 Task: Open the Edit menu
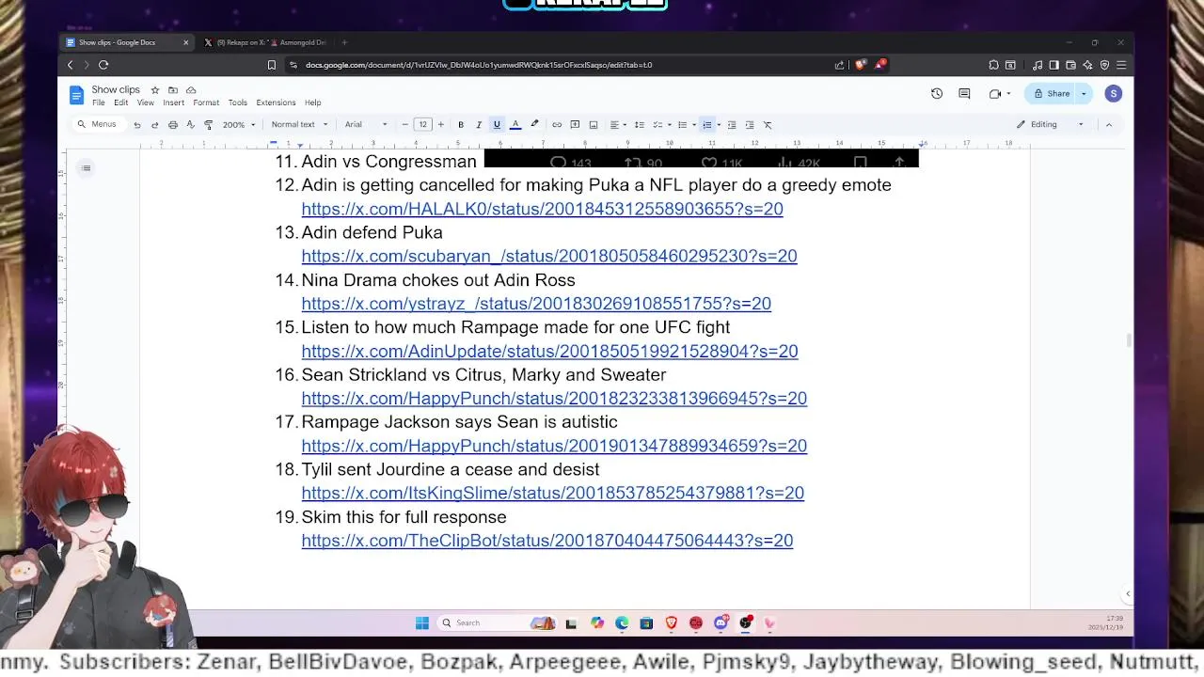[121, 102]
